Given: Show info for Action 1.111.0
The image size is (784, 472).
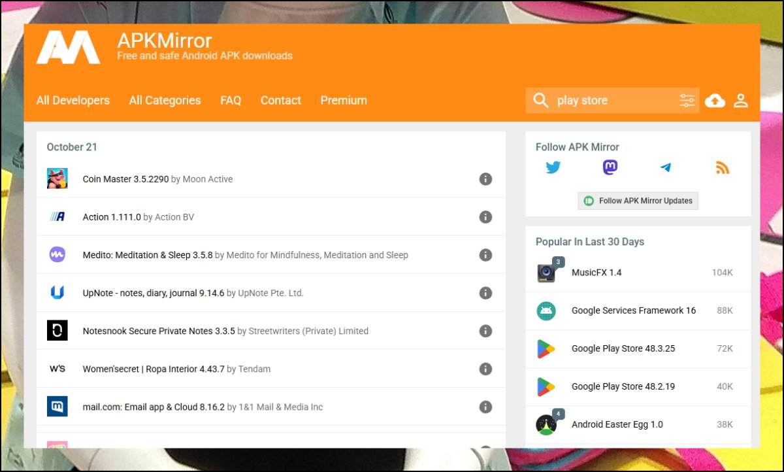Looking at the screenshot, I should click(x=485, y=217).
